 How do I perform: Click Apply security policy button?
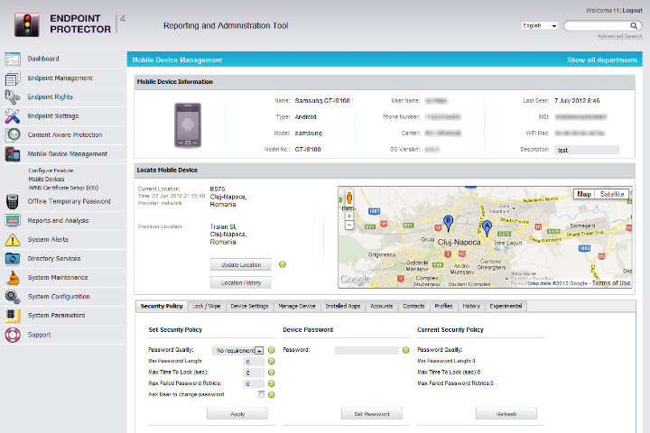tap(237, 414)
